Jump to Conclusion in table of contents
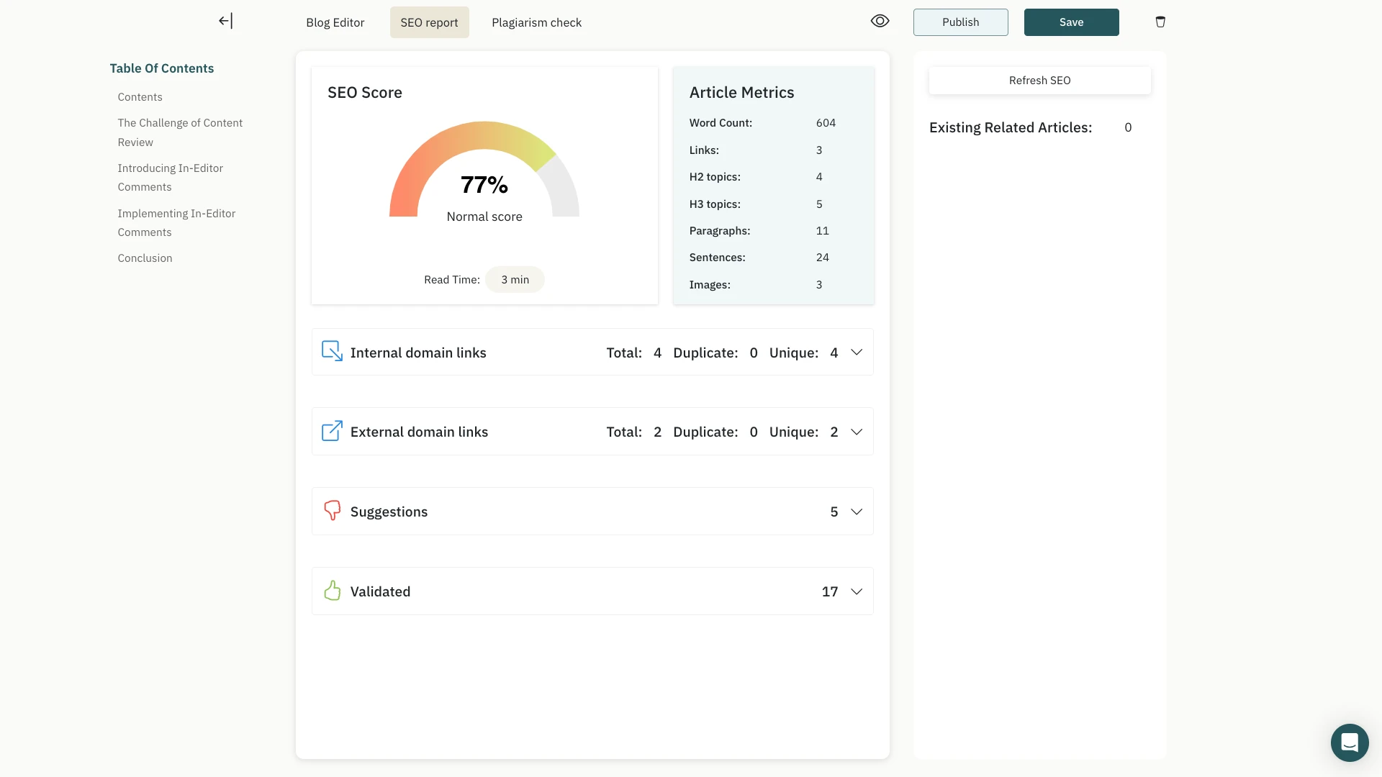Image resolution: width=1382 pixels, height=777 pixels. [x=145, y=258]
